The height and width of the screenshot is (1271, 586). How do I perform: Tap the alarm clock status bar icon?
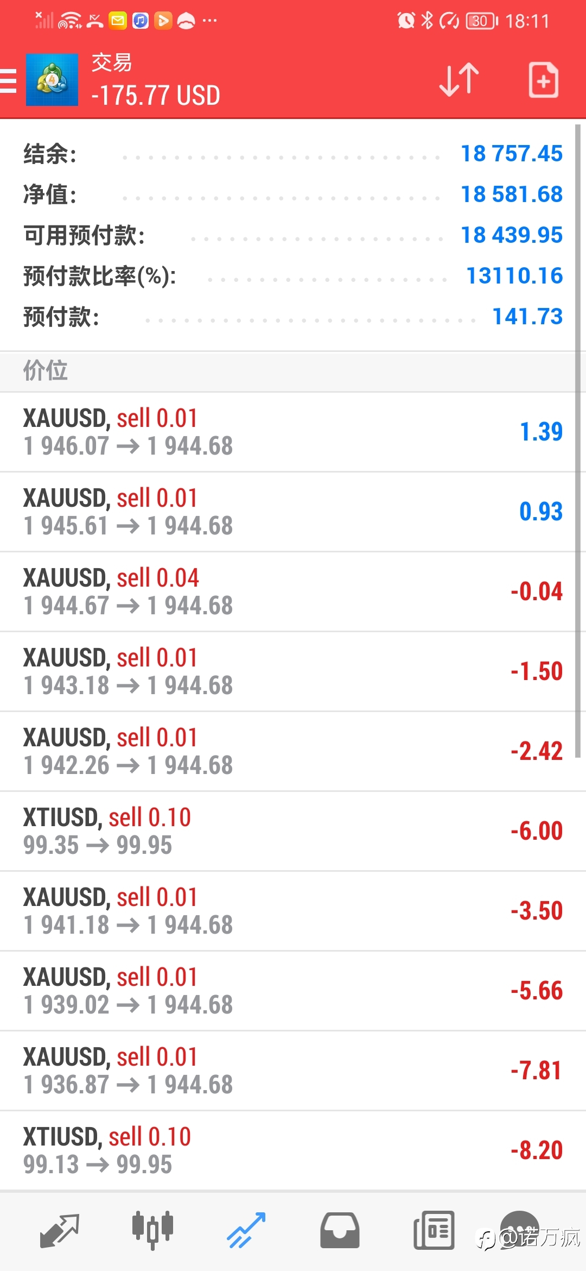coord(406,21)
